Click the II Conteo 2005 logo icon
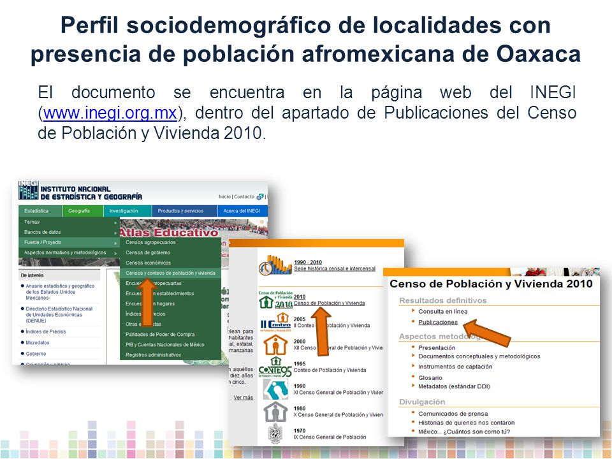Viewport: 612px width, 459px height. pos(275,323)
